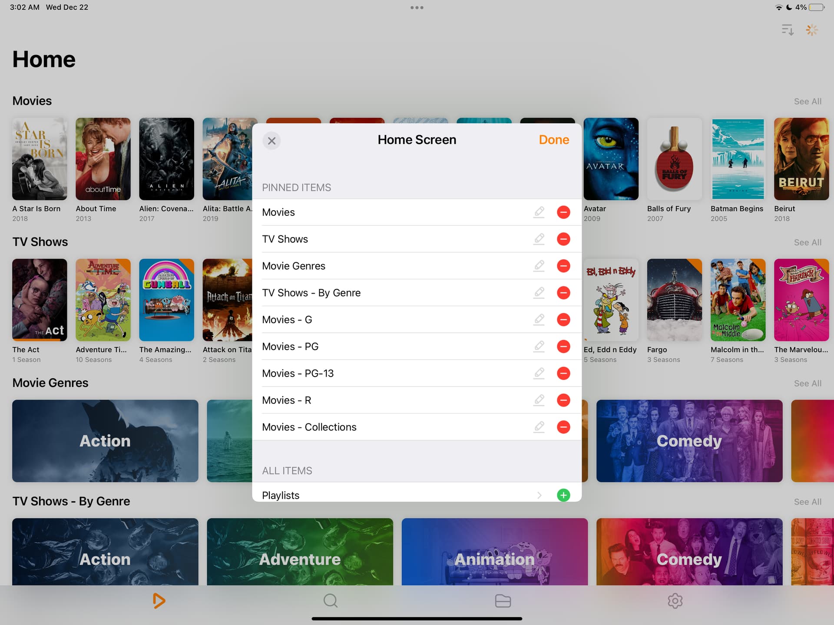
Task: Add Playlists with green plus button
Action: 563,495
